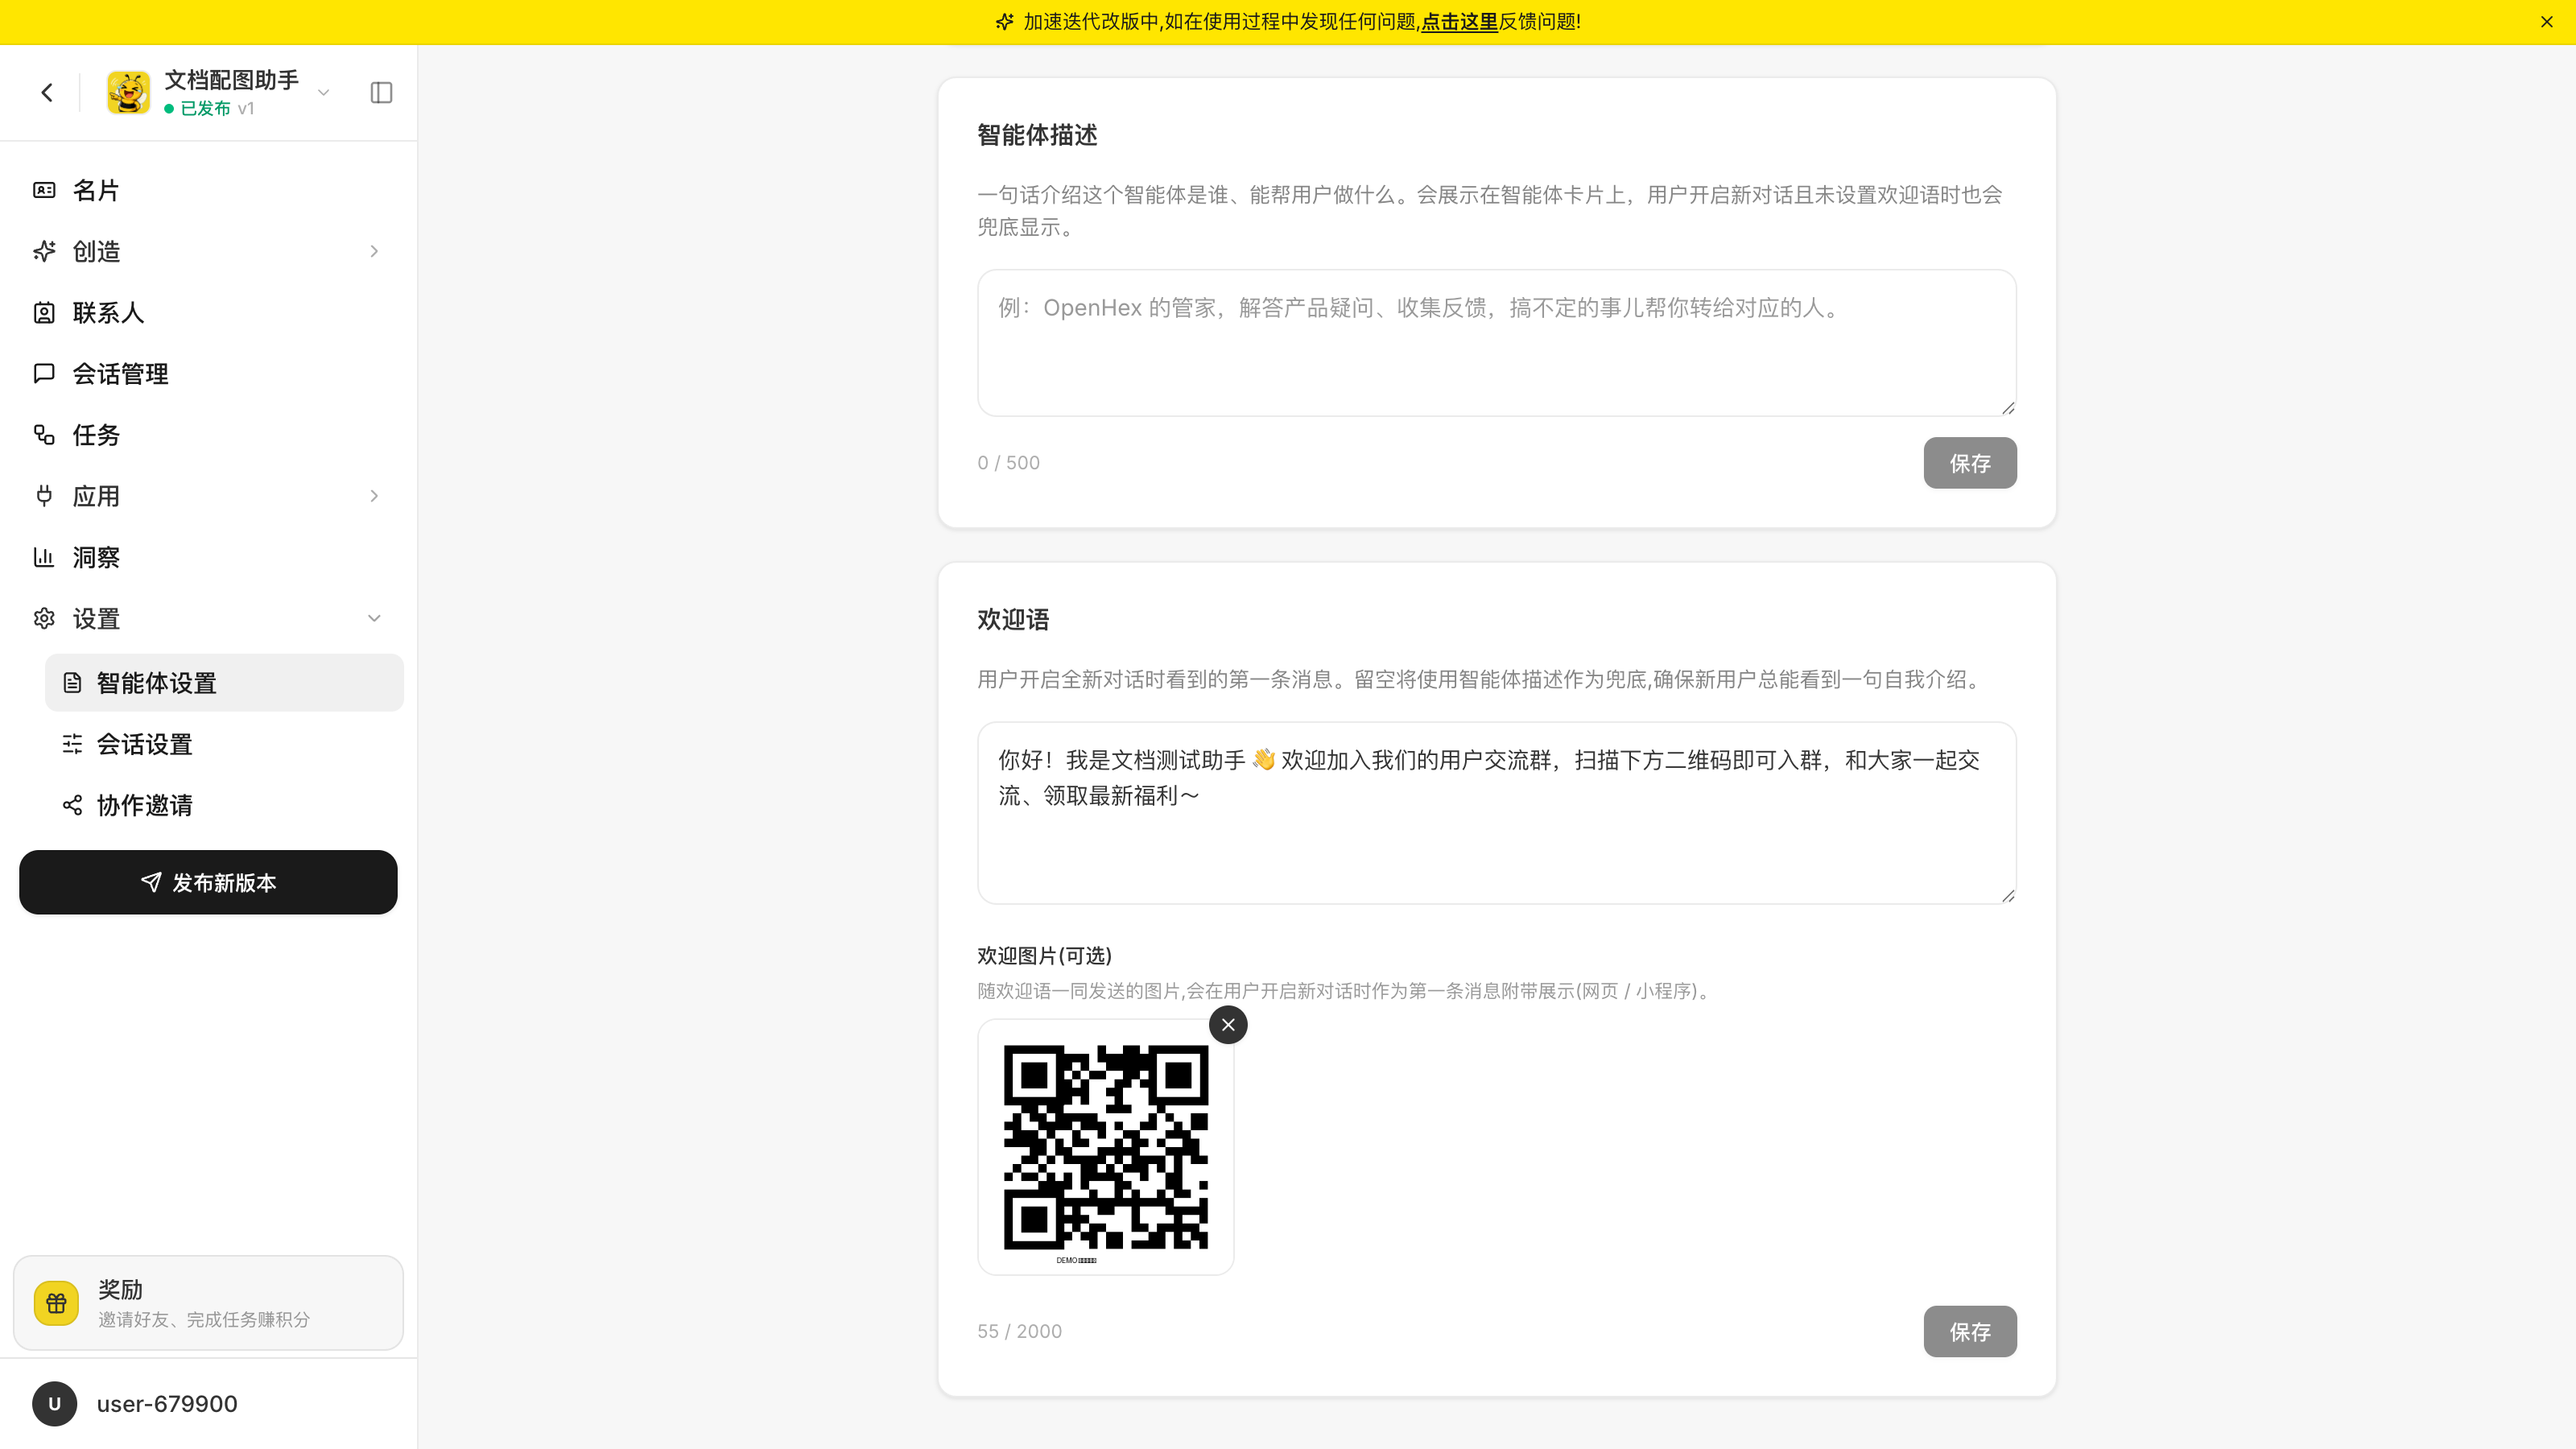2576x1449 pixels.
Task: Click the paper plane icon on 发布新版本
Action: [151, 882]
